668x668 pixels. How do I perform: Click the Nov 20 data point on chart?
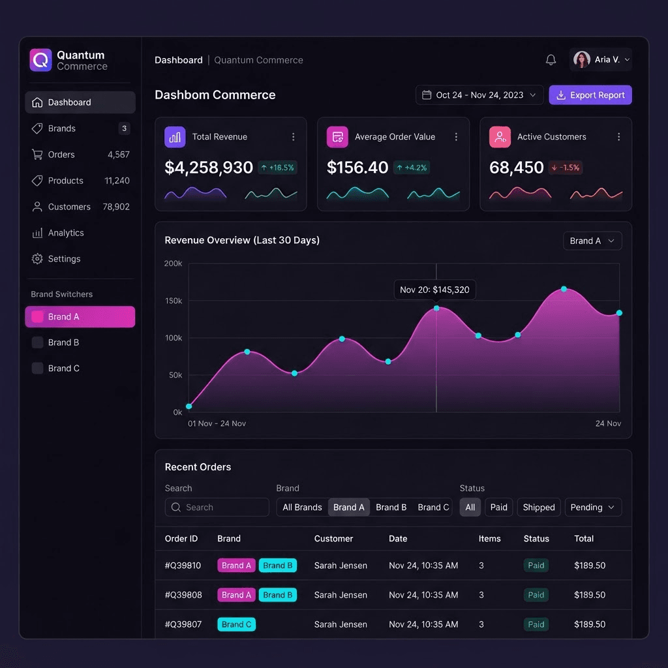click(x=436, y=308)
